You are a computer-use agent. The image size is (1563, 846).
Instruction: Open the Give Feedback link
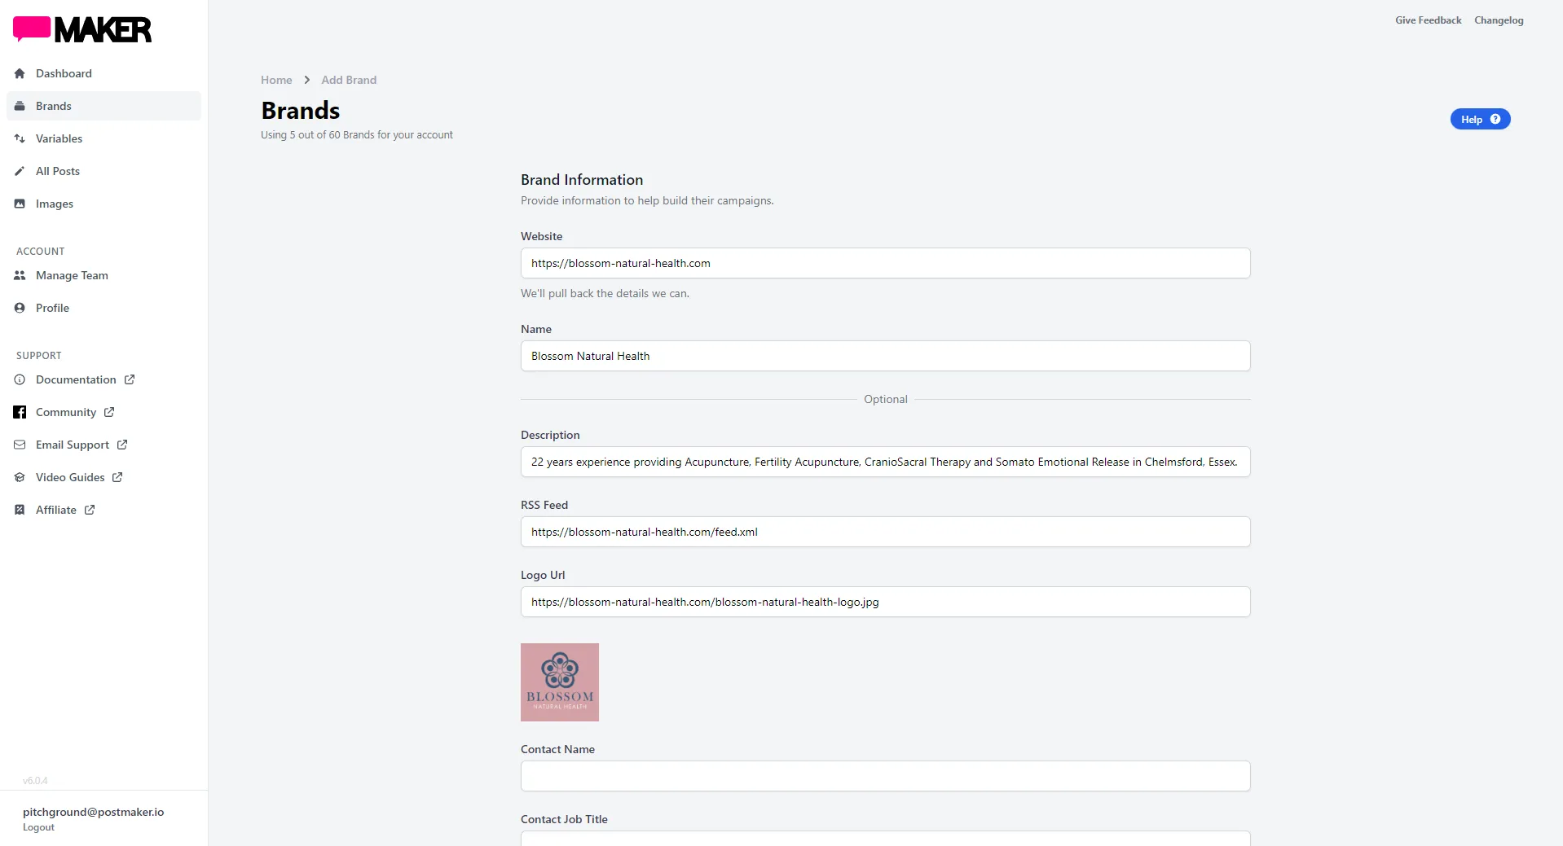click(x=1428, y=20)
